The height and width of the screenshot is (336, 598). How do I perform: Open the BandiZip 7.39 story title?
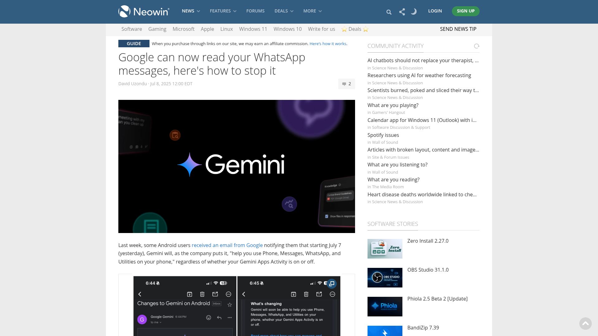click(423, 328)
